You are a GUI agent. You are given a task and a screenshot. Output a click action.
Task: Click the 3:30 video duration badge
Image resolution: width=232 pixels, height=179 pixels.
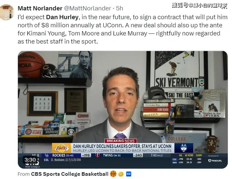click(30, 160)
